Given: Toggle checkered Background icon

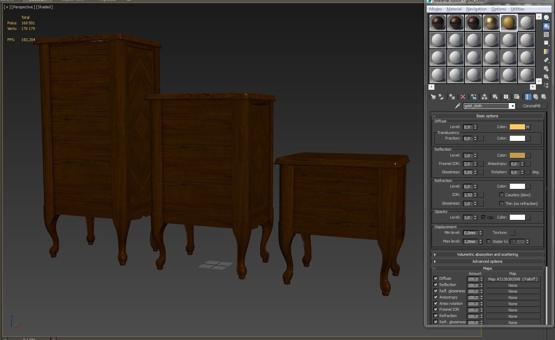Looking at the screenshot, I should click(546, 34).
